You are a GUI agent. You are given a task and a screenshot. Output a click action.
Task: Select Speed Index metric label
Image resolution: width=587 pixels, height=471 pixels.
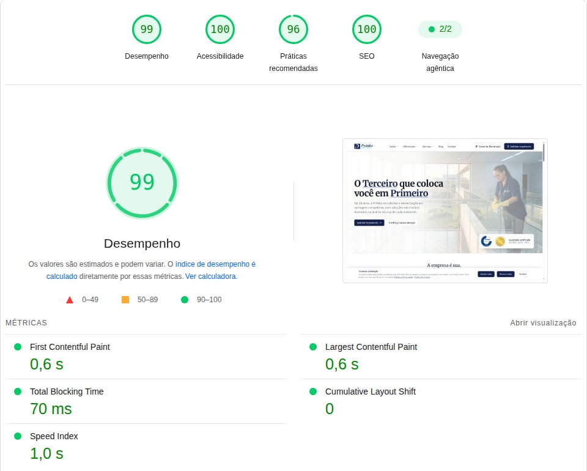[54, 436]
